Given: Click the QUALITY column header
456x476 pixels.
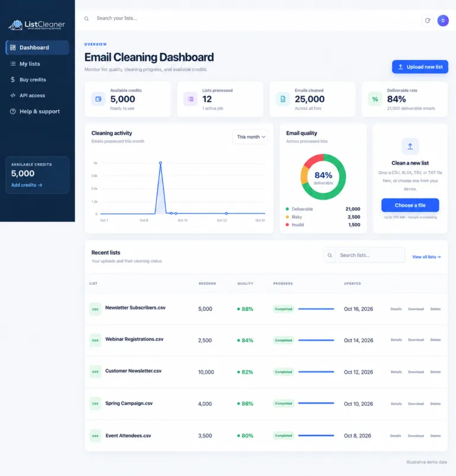Looking at the screenshot, I should click(245, 284).
